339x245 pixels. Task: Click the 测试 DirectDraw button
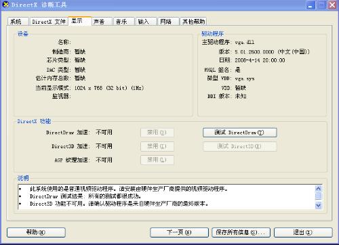tap(239, 133)
